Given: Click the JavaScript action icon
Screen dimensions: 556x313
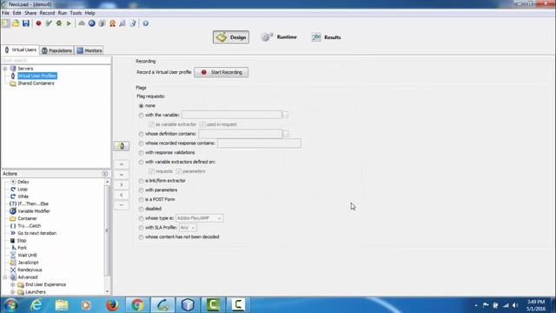Looking at the screenshot, I should click(x=13, y=263).
